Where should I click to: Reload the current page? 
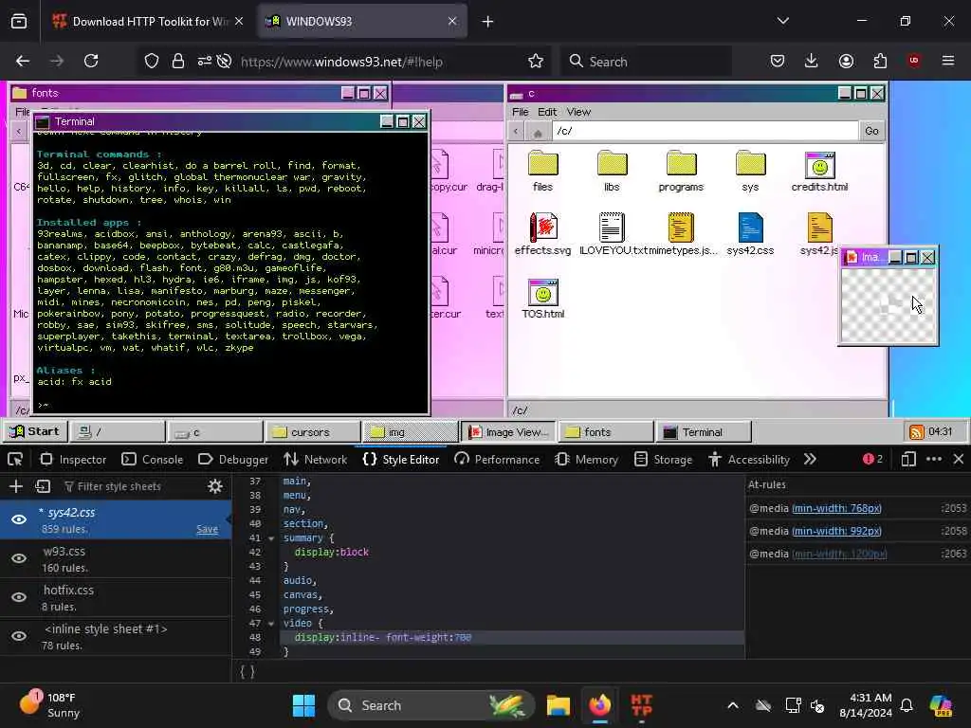pyautogui.click(x=91, y=61)
